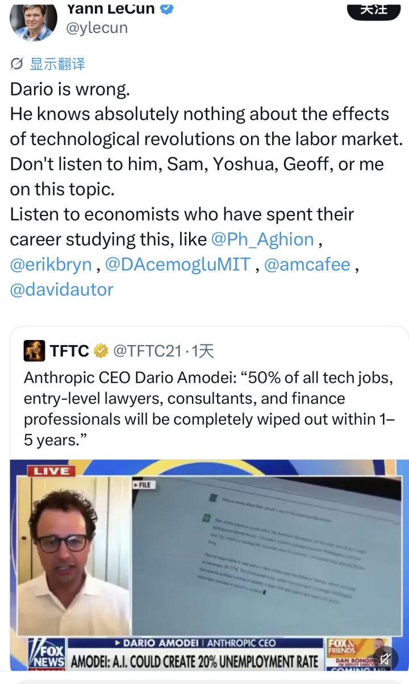The height and width of the screenshot is (684, 409).
Task: Open the @davidautor mention
Action: (x=61, y=289)
